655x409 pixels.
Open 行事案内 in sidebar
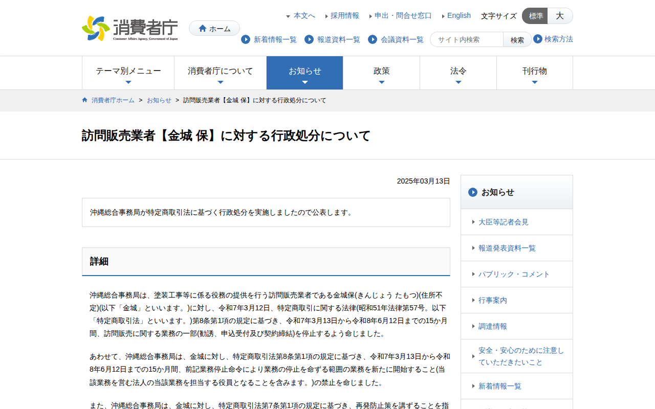click(x=493, y=300)
